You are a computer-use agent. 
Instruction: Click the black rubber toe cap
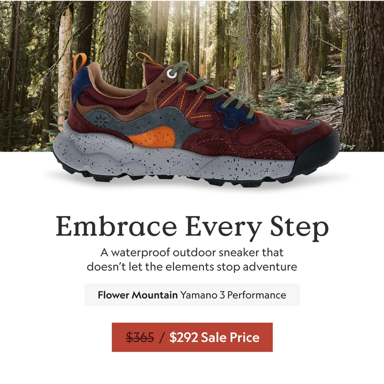point(316,153)
